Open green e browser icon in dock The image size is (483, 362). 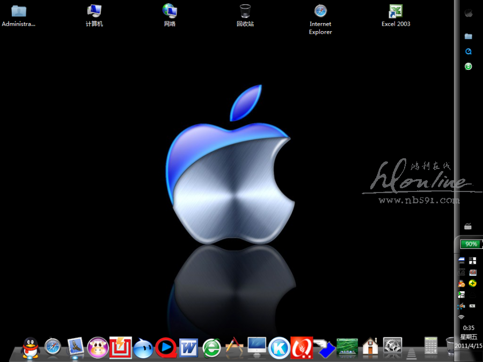(211, 348)
